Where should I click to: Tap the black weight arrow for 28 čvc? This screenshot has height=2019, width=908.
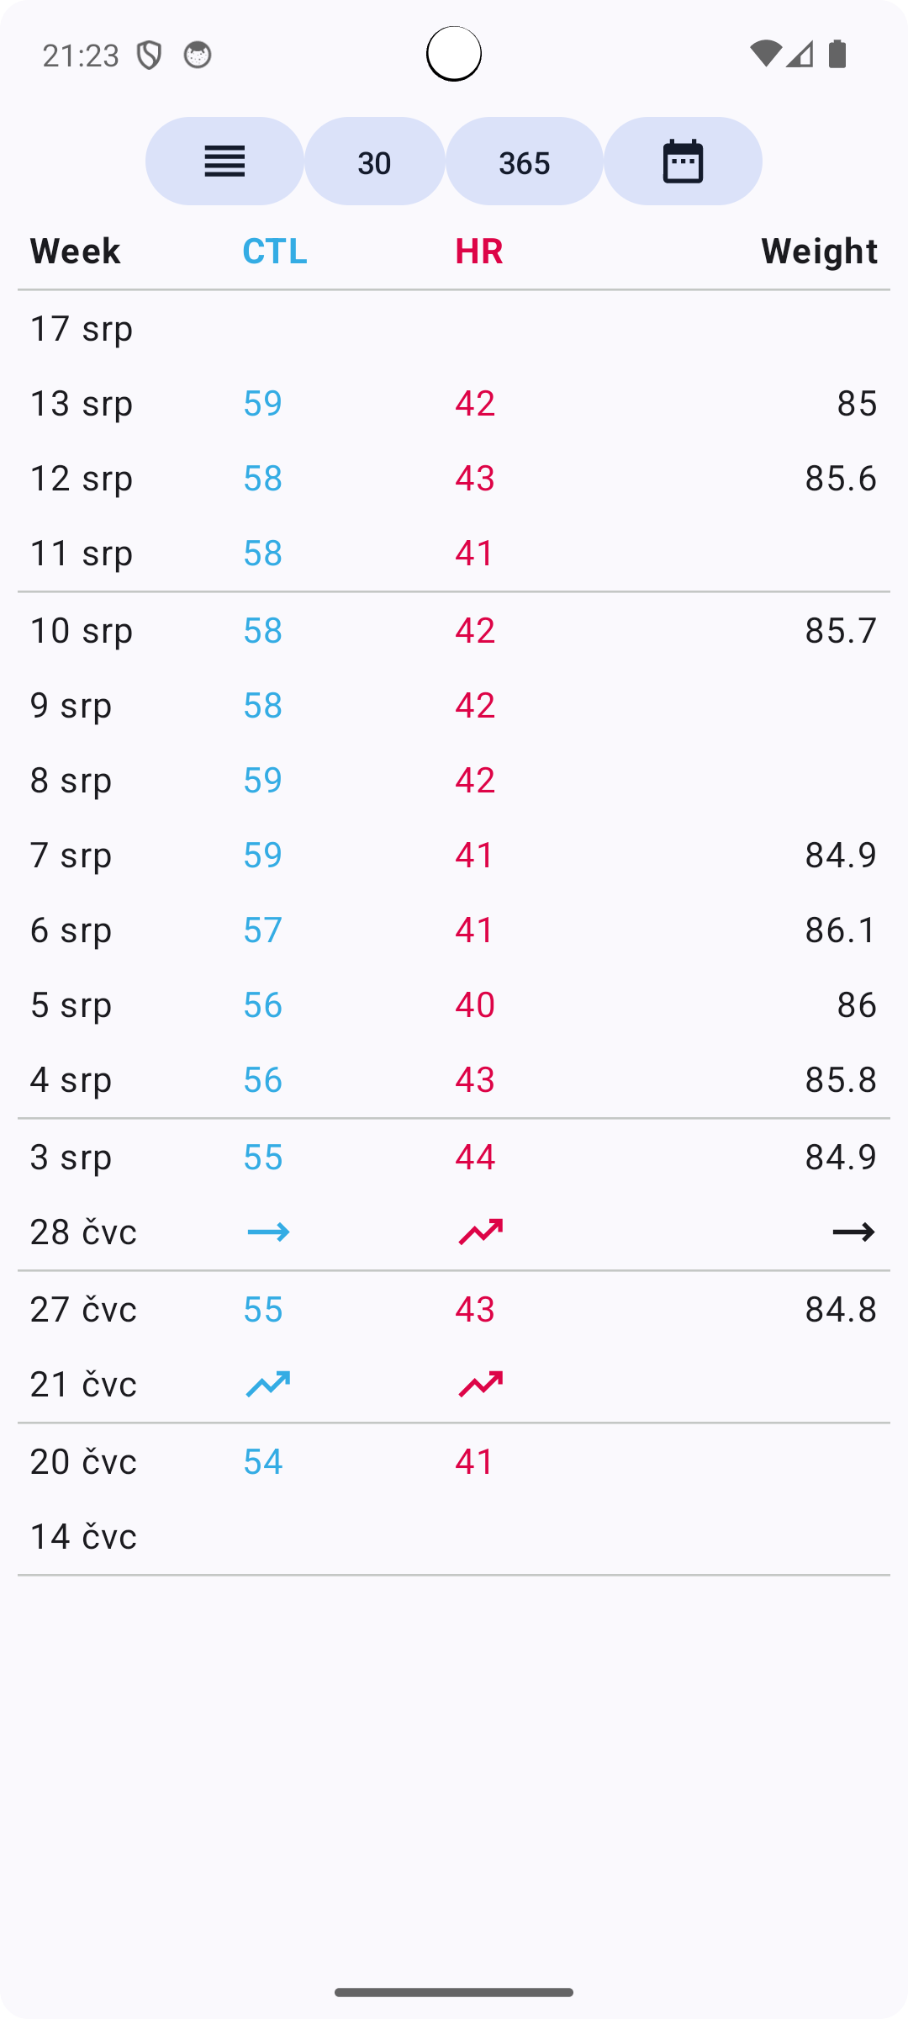tap(853, 1232)
